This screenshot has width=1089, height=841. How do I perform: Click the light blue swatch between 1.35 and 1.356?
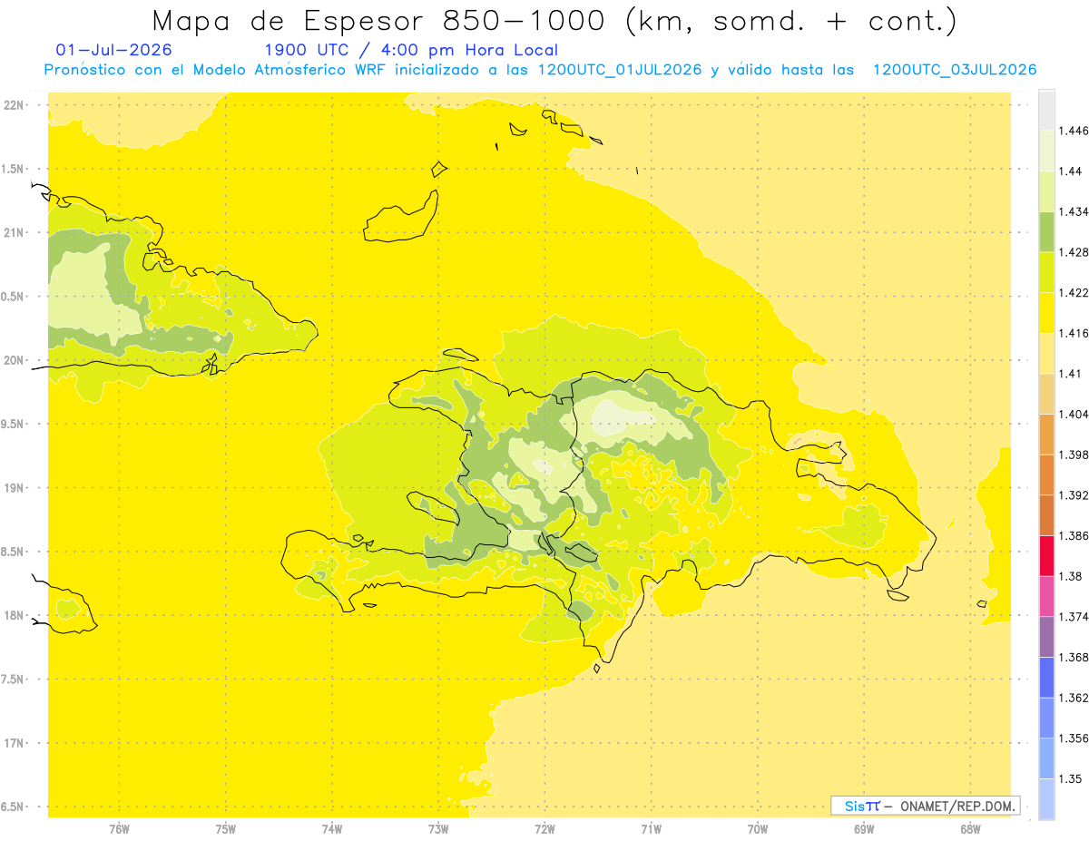1046,758
